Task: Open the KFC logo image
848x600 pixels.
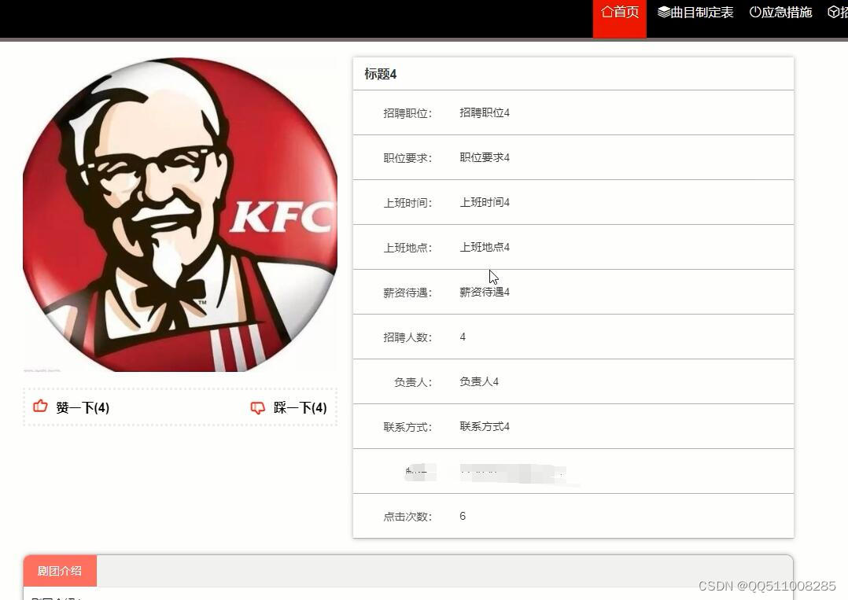Action: [180, 215]
